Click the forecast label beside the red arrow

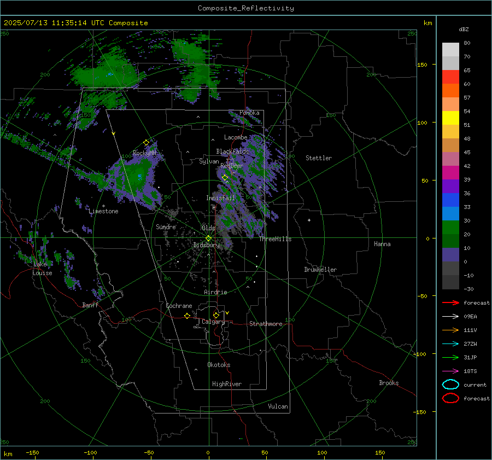click(x=477, y=302)
